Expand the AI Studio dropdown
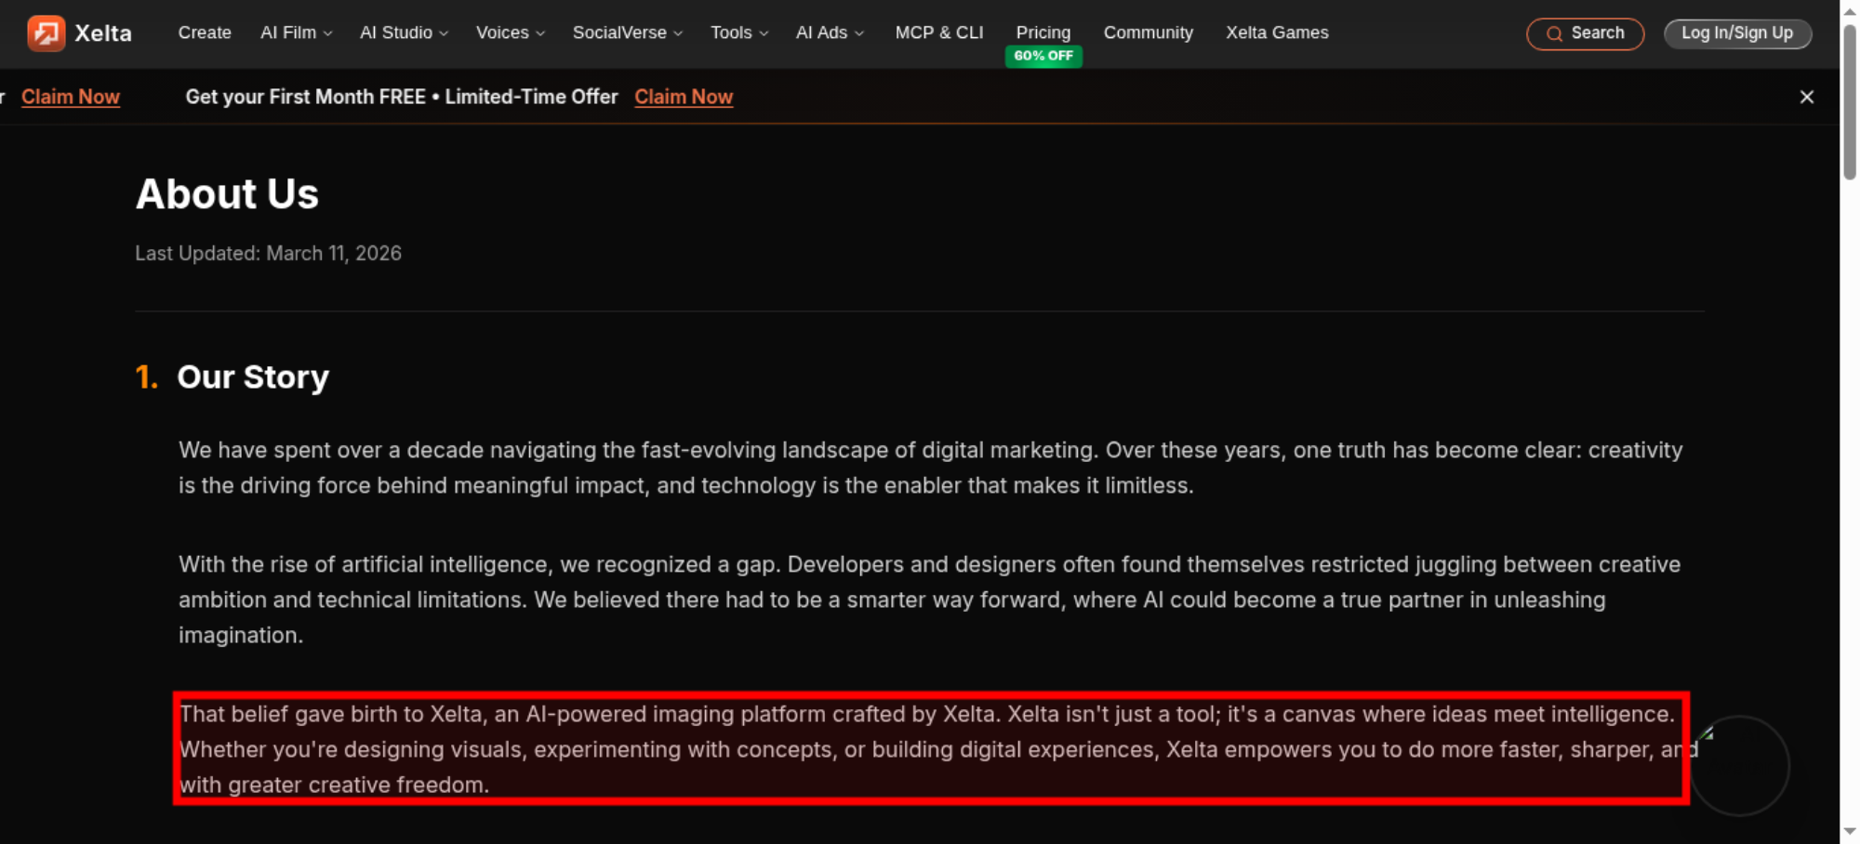Image resolution: width=1860 pixels, height=844 pixels. click(x=404, y=33)
